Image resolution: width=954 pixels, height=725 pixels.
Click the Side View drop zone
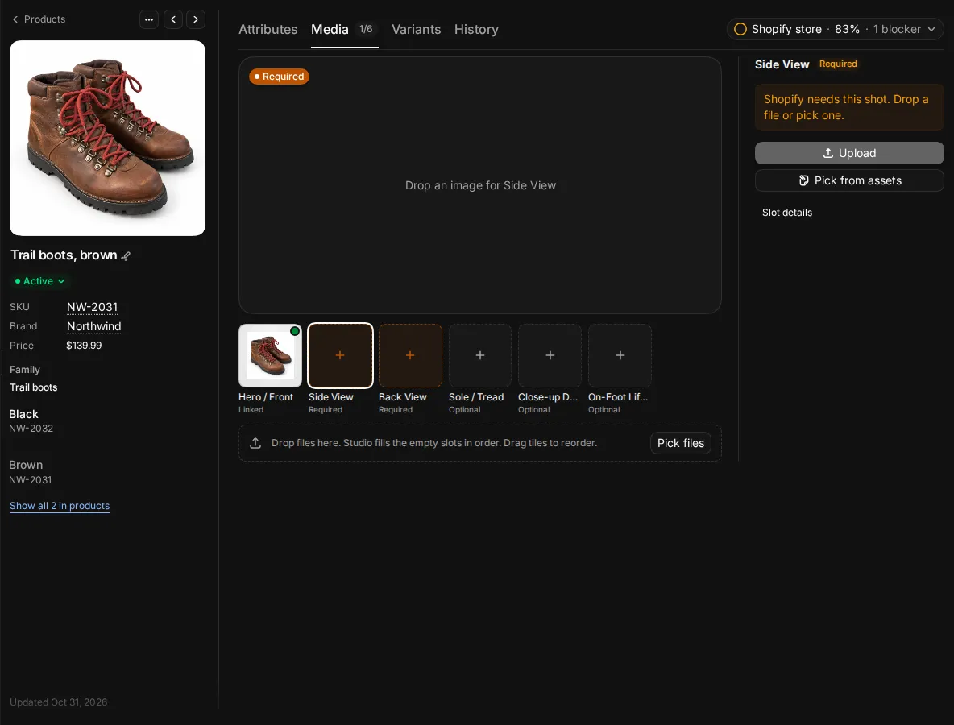coord(480,185)
